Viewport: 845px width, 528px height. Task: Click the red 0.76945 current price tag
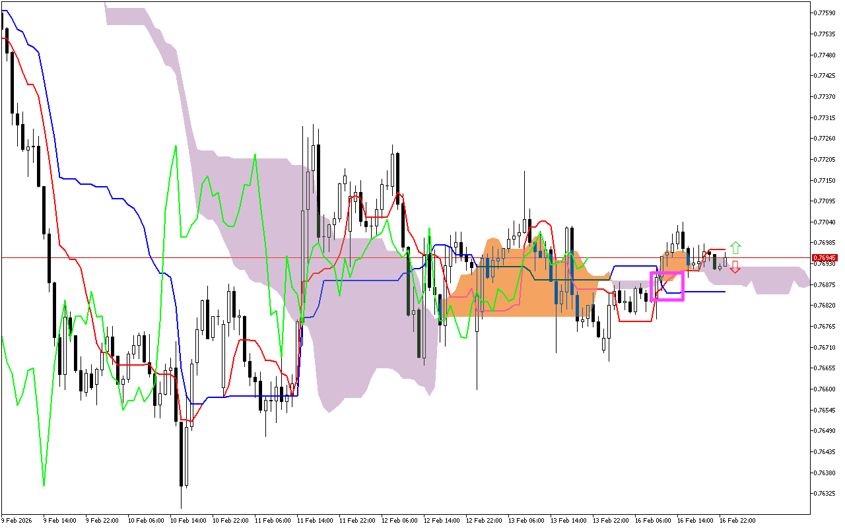tap(825, 258)
